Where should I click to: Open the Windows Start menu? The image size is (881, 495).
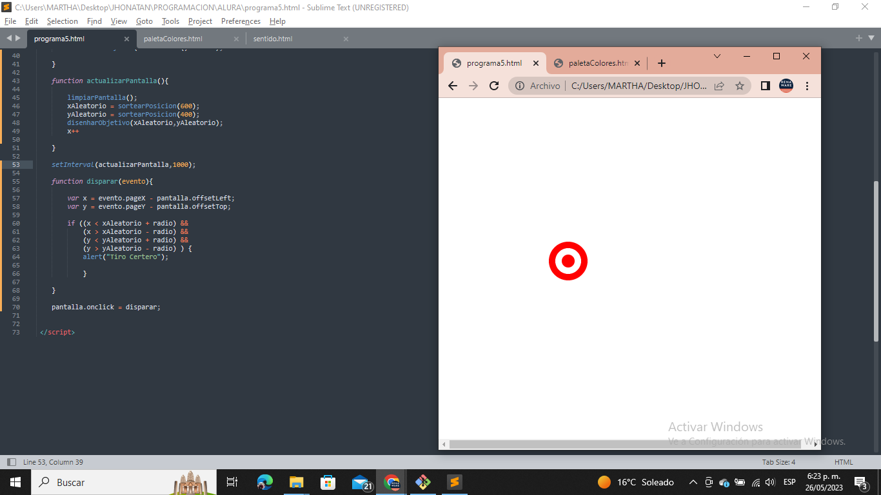tap(15, 482)
